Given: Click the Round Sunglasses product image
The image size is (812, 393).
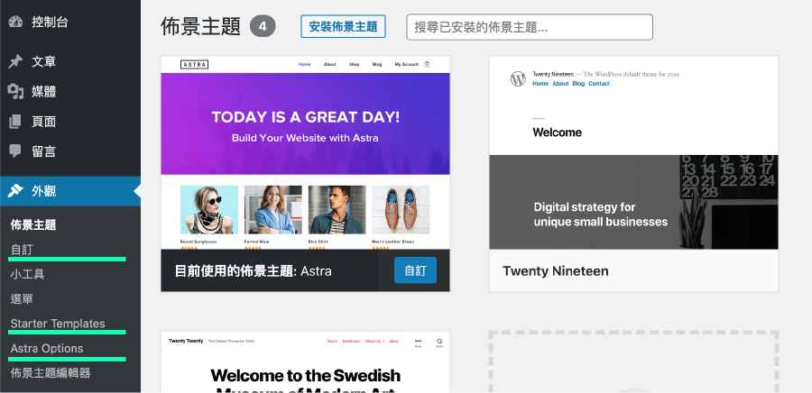Looking at the screenshot, I should pyautogui.click(x=209, y=210).
